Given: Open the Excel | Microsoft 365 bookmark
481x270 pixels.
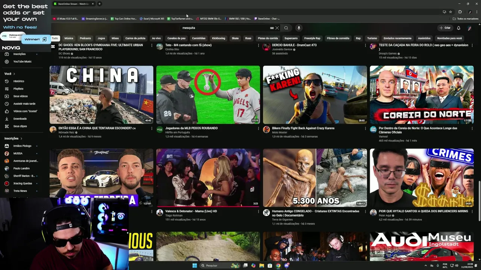Looking at the screenshot, I should [152, 19].
